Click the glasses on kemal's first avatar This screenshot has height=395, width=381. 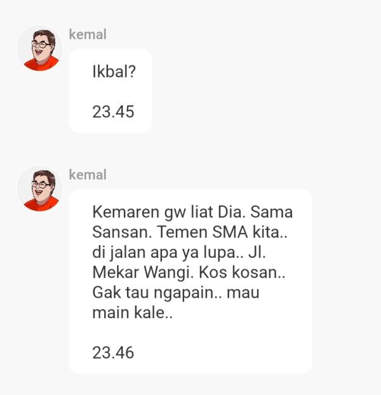40,45
